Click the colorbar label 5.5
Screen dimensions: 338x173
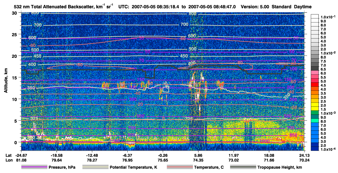pyautogui.click(x=323, y=78)
